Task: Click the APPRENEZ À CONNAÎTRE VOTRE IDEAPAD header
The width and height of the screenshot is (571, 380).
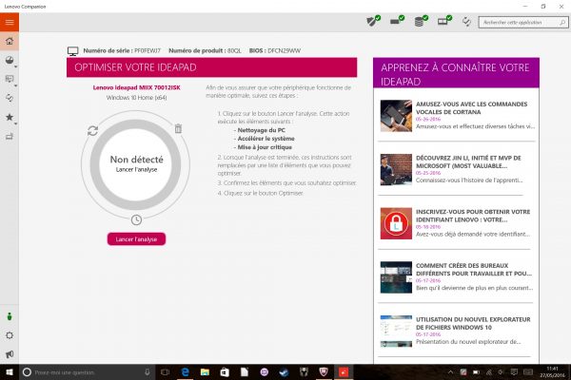Action: (x=455, y=74)
